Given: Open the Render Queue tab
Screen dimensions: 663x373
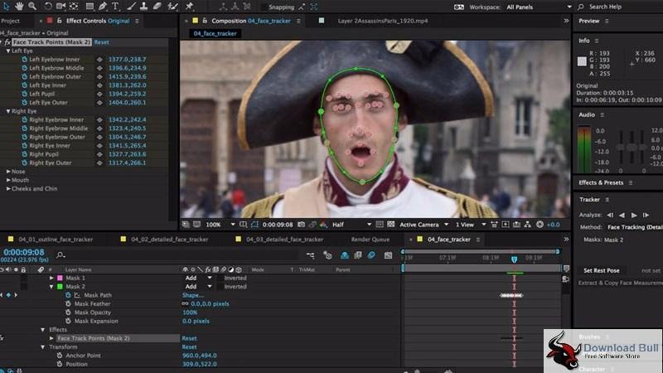Looking at the screenshot, I should coord(370,240).
